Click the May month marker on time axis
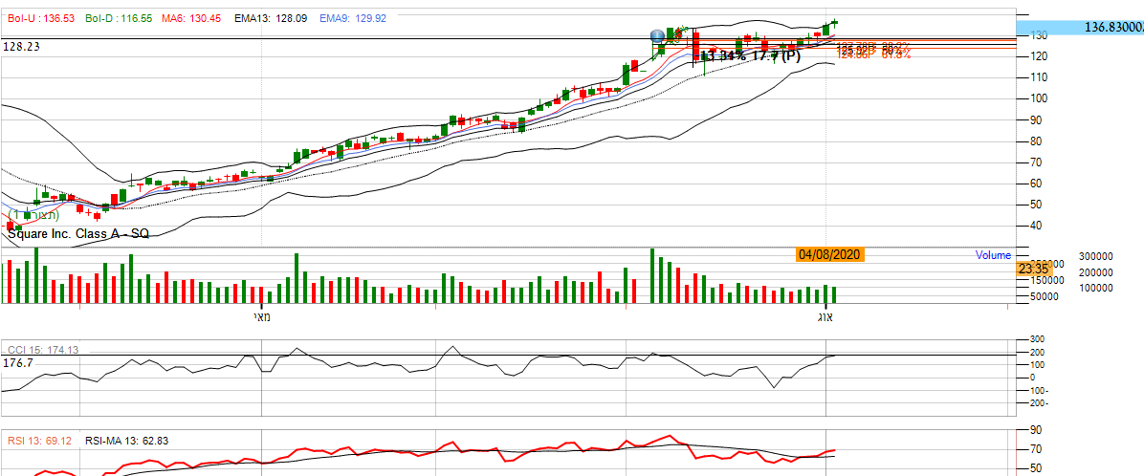1144x476 pixels. [x=261, y=316]
